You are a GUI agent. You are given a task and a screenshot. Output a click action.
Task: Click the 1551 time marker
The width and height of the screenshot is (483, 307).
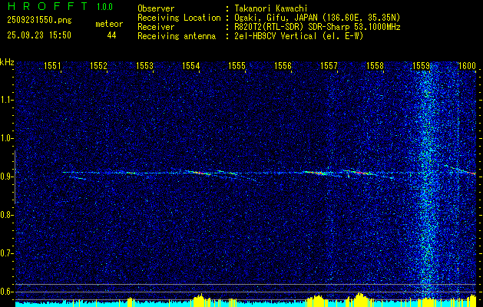[52, 65]
